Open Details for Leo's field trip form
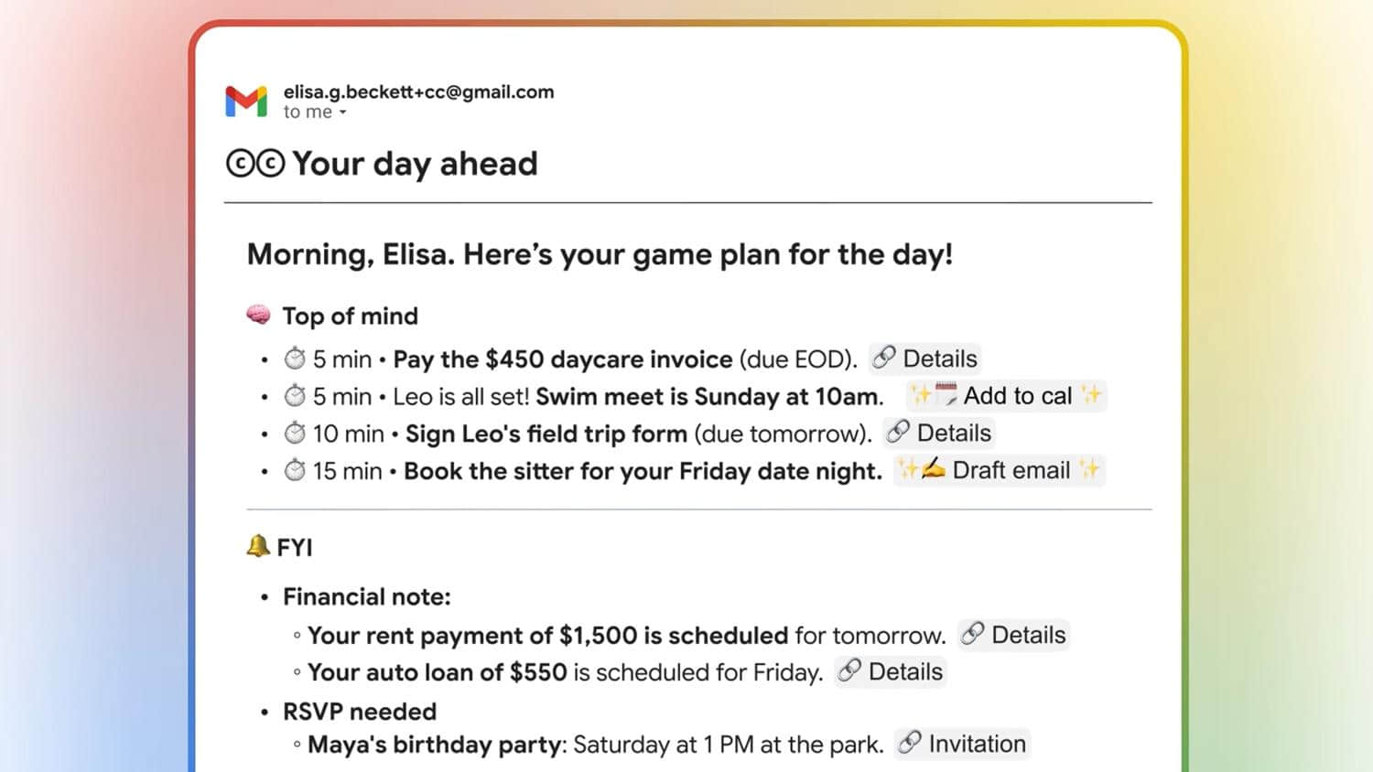The image size is (1373, 772). coord(939,433)
